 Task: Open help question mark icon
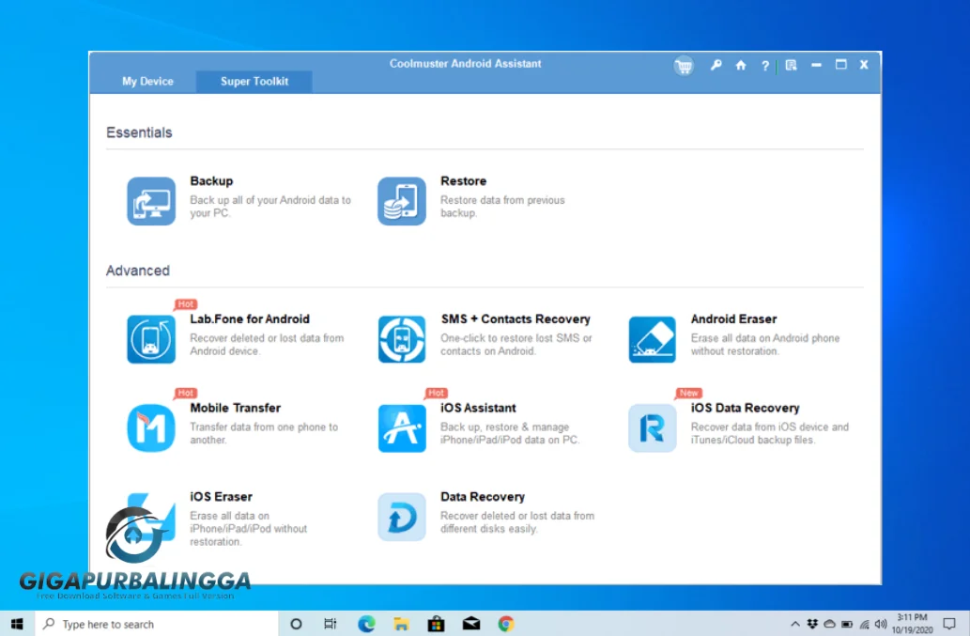tap(765, 66)
